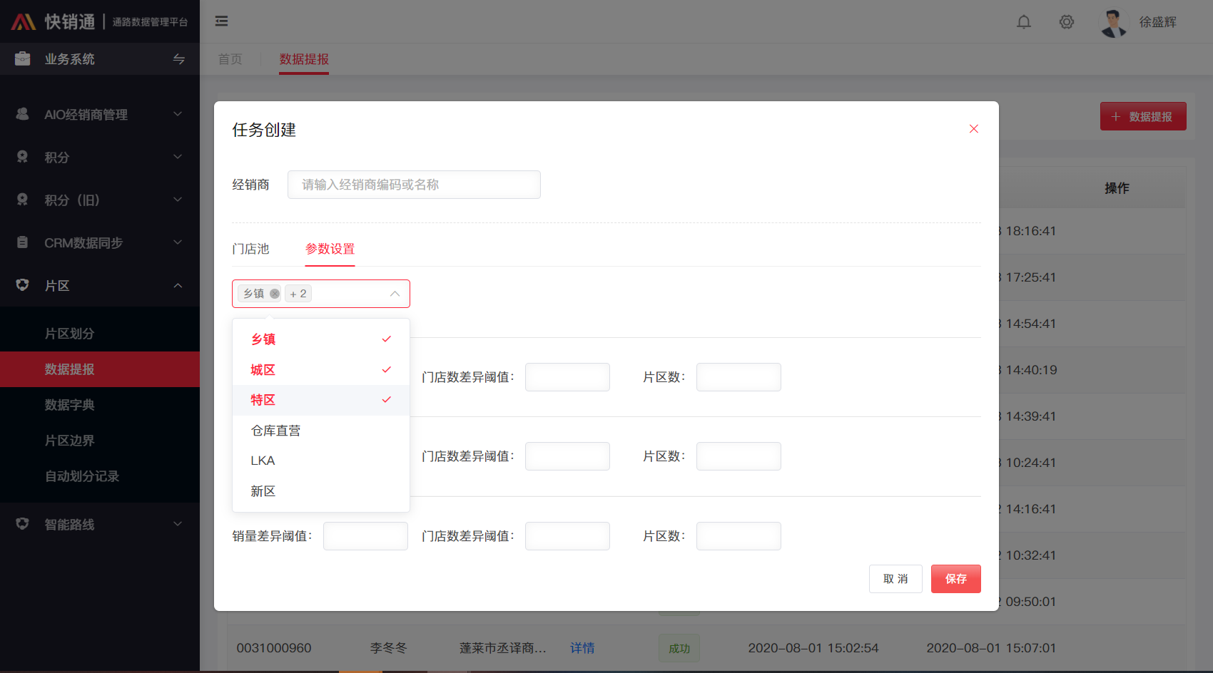This screenshot has height=673, width=1213.
Task: Click the user avatar picture
Action: pyautogui.click(x=1113, y=23)
